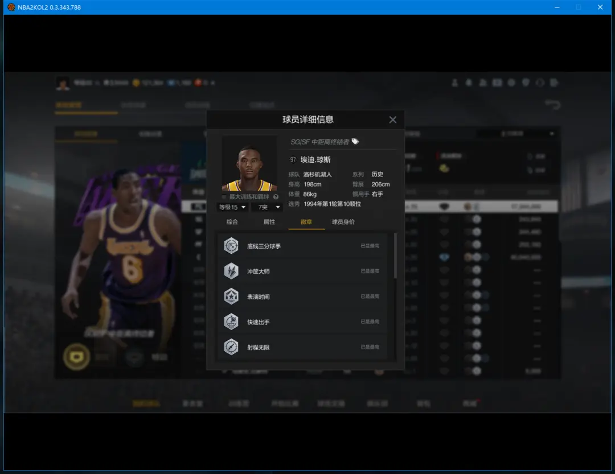Click the 底线三分球手 badge icon
The image size is (615, 474).
[231, 246]
